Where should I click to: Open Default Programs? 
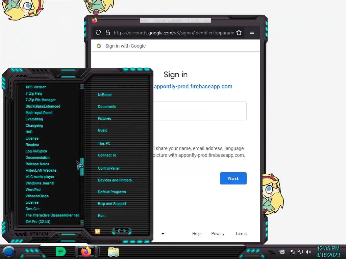pyautogui.click(x=112, y=192)
